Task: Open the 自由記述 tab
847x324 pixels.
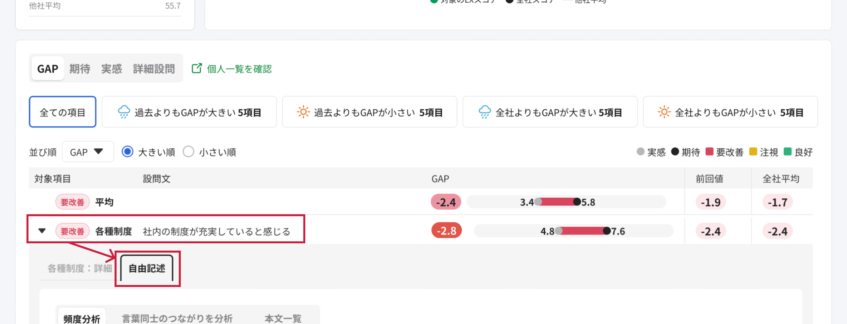Action: pos(147,268)
